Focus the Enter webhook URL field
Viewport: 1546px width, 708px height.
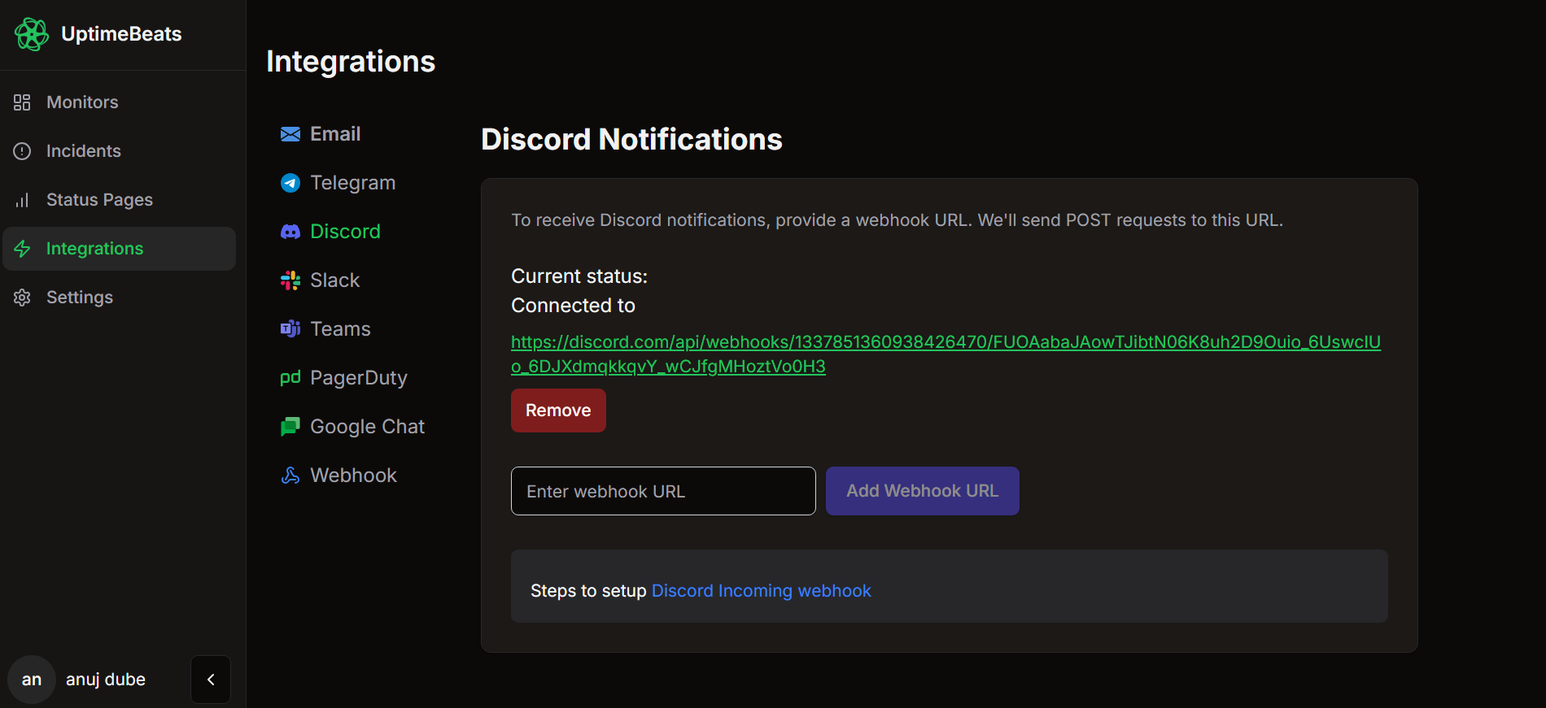[x=663, y=491]
